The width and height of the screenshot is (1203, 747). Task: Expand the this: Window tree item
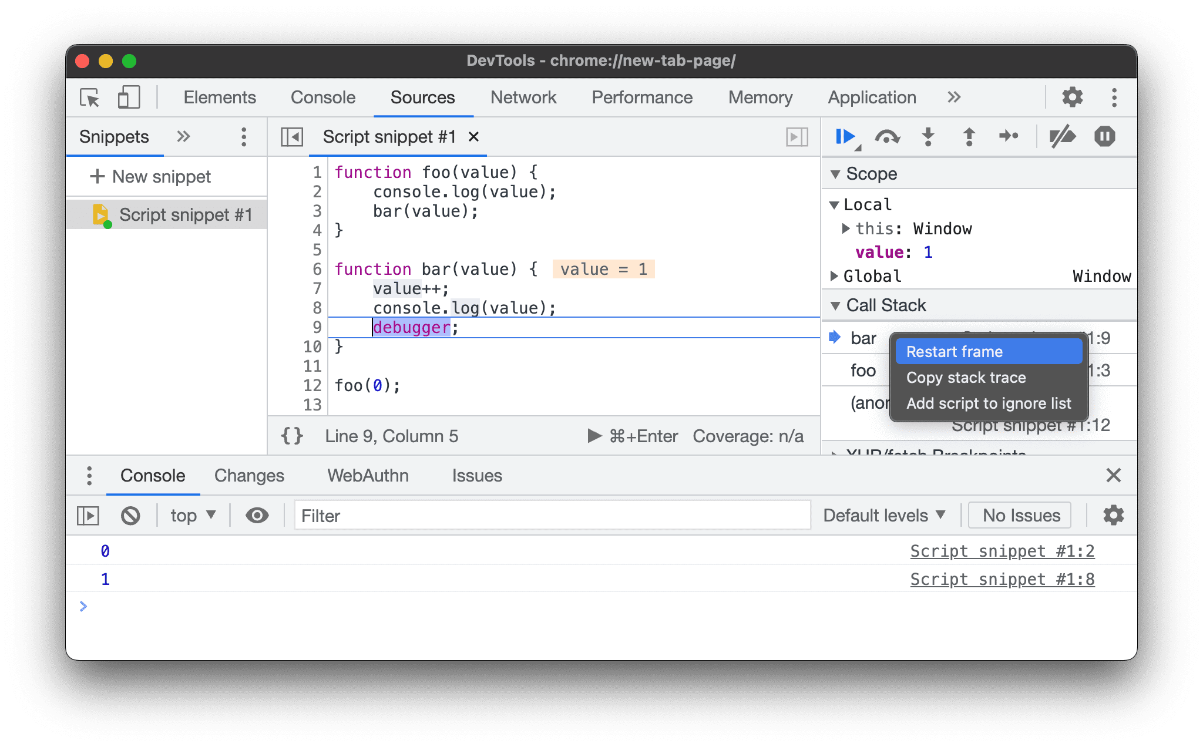[847, 228]
